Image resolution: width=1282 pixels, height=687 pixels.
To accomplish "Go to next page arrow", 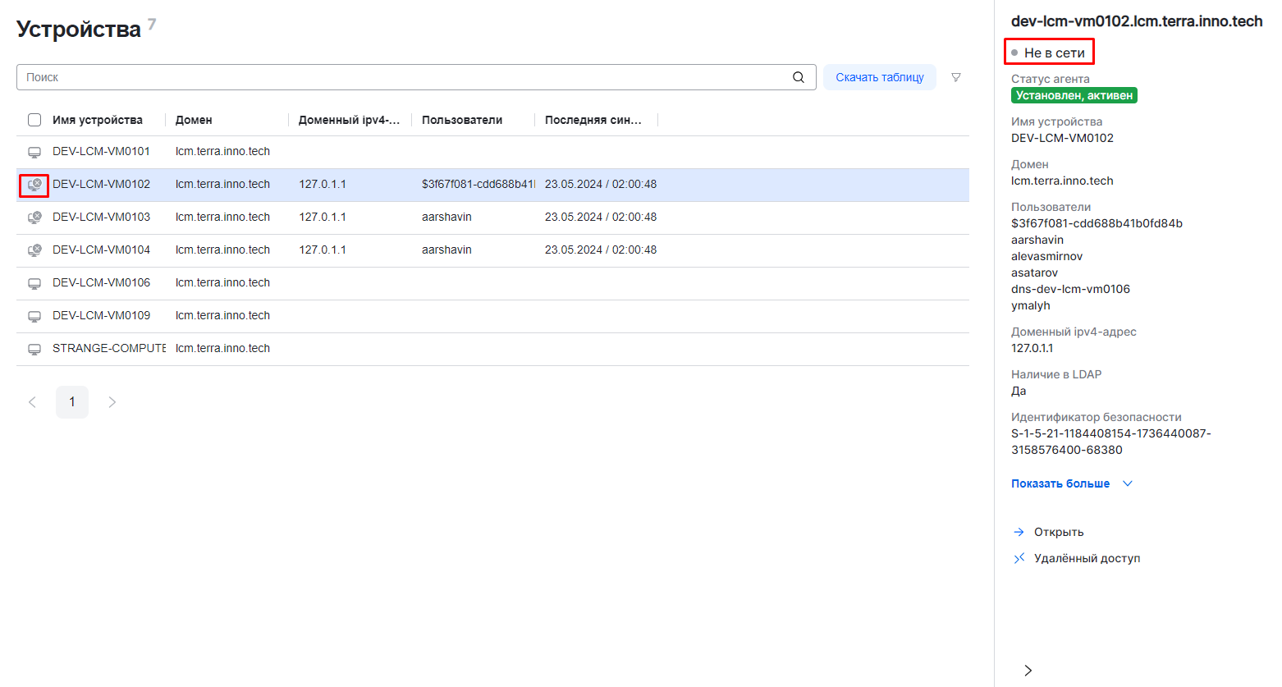I will [112, 402].
